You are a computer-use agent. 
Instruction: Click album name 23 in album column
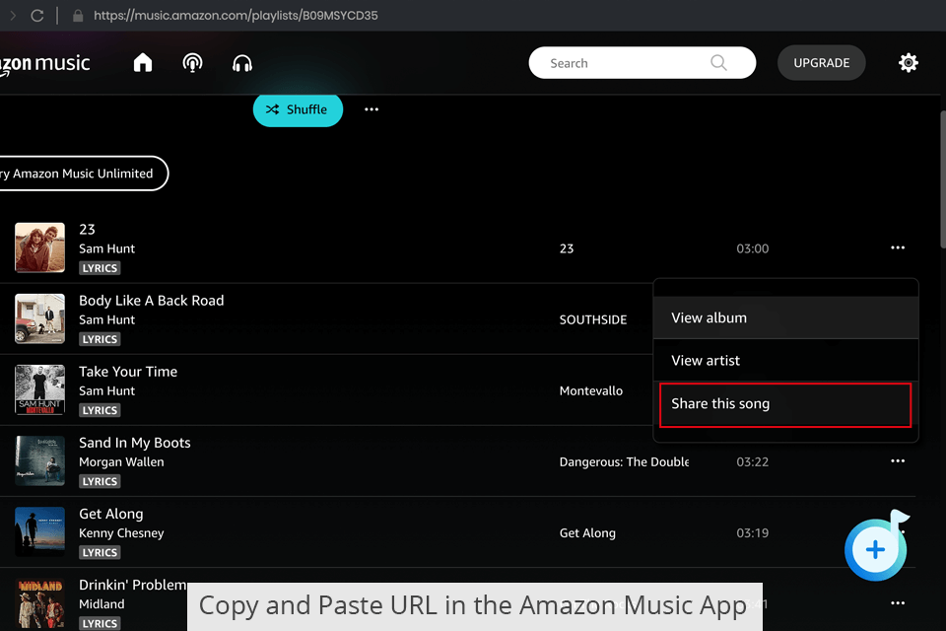click(567, 248)
